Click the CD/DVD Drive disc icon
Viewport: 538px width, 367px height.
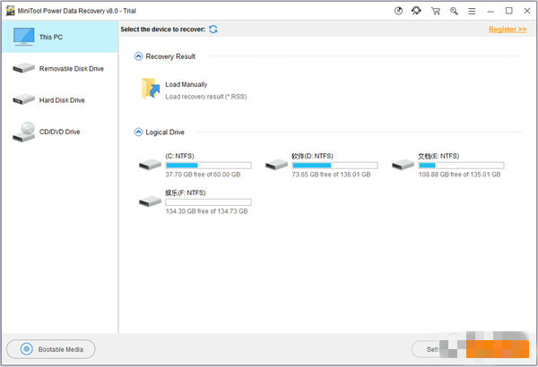(23, 132)
